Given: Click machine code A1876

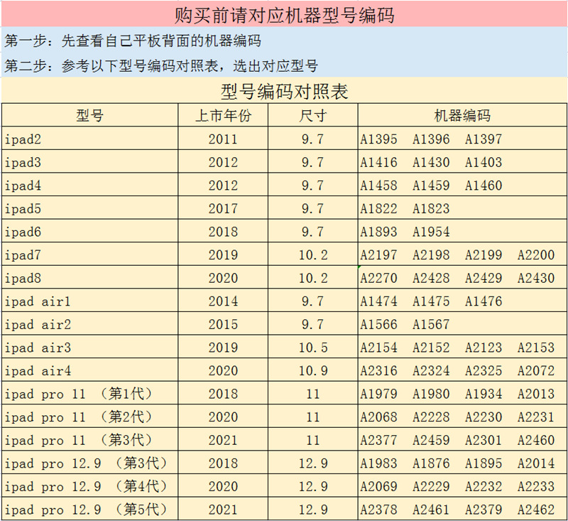Looking at the screenshot, I should coord(431,463).
